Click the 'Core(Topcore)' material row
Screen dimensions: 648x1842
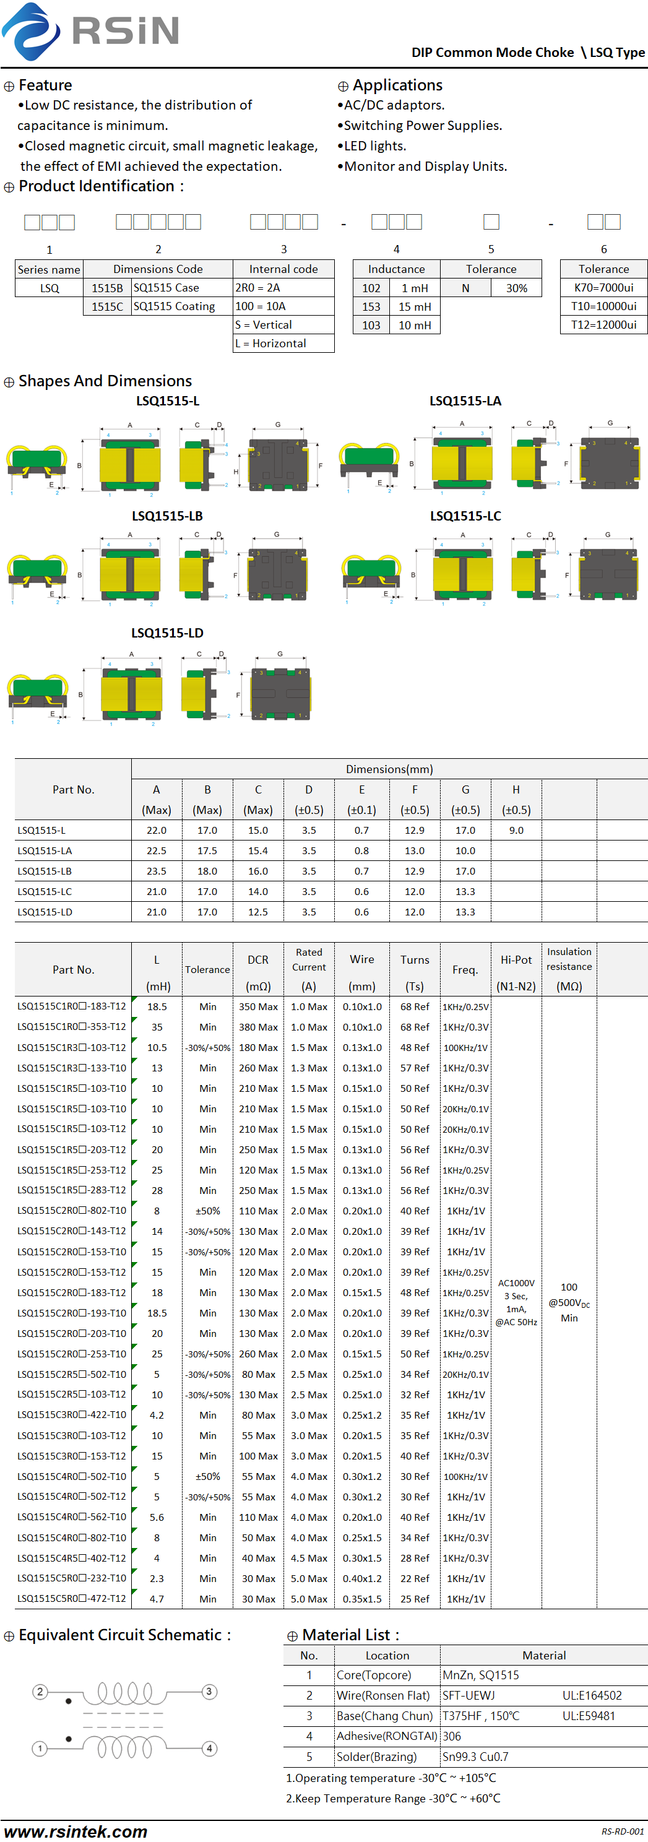pos(465,1676)
